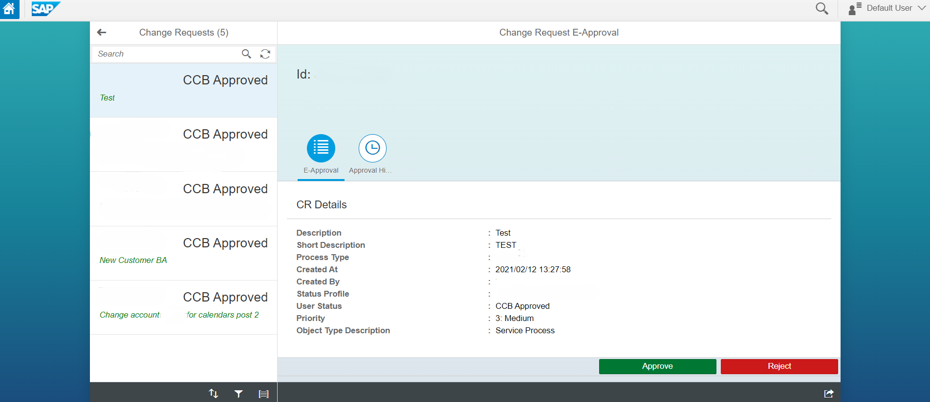The height and width of the screenshot is (402, 930).
Task: Go to the Home launchpad icon
Action: [x=9, y=9]
